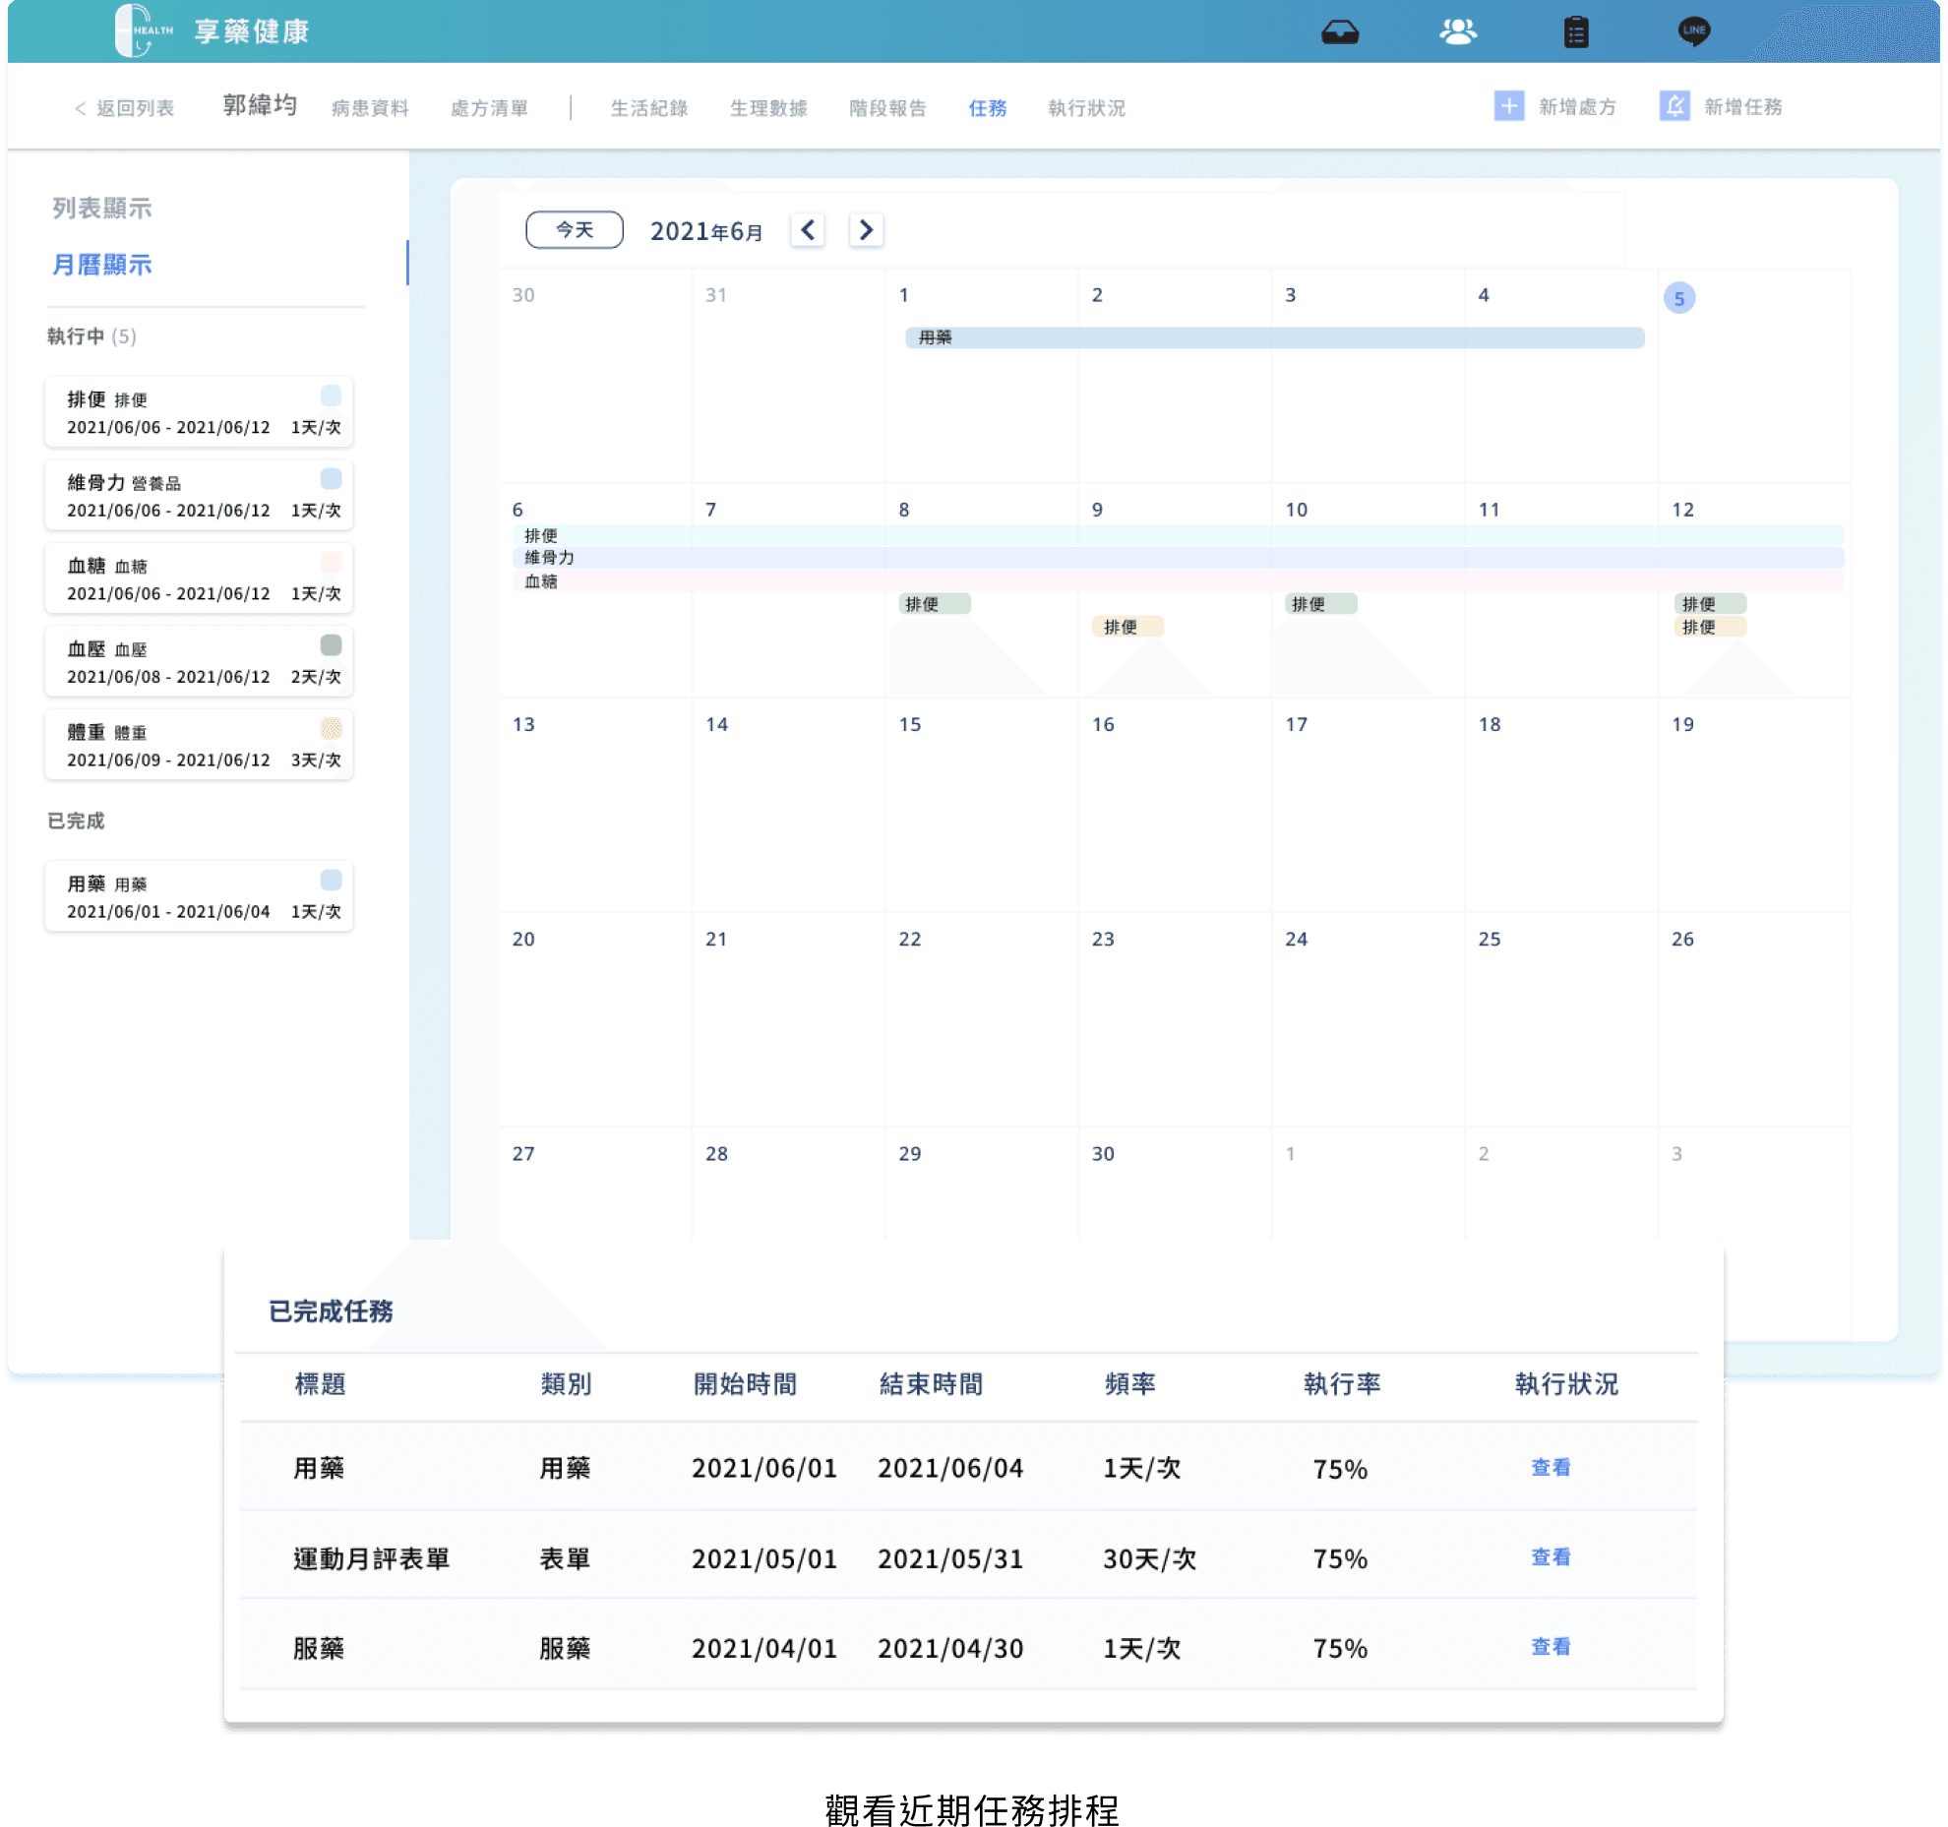This screenshot has height=1827, width=1948.
Task: Go to previous month arrow
Action: coord(808,230)
